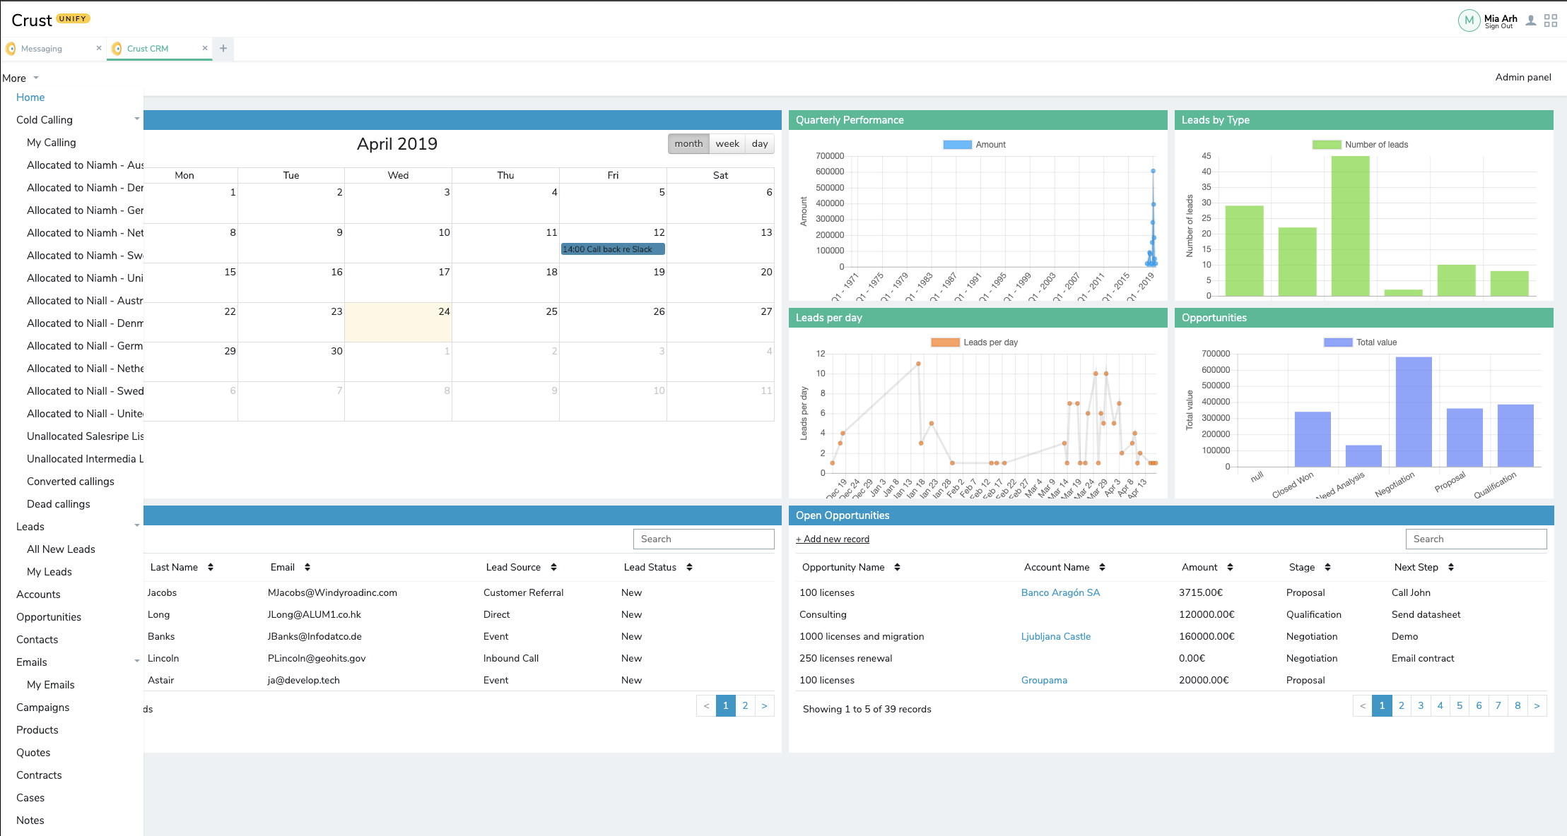Select the month view toggle
1567x836 pixels.
point(688,143)
